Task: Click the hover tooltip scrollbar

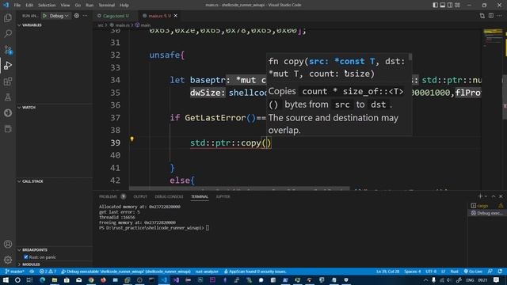Action: (x=410, y=57)
